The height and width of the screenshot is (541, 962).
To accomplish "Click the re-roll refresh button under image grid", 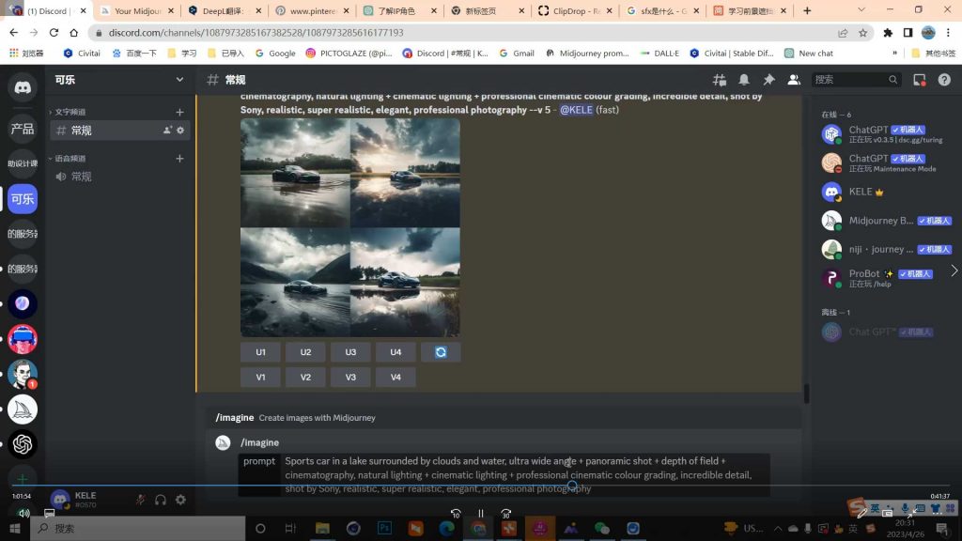I will (x=441, y=352).
